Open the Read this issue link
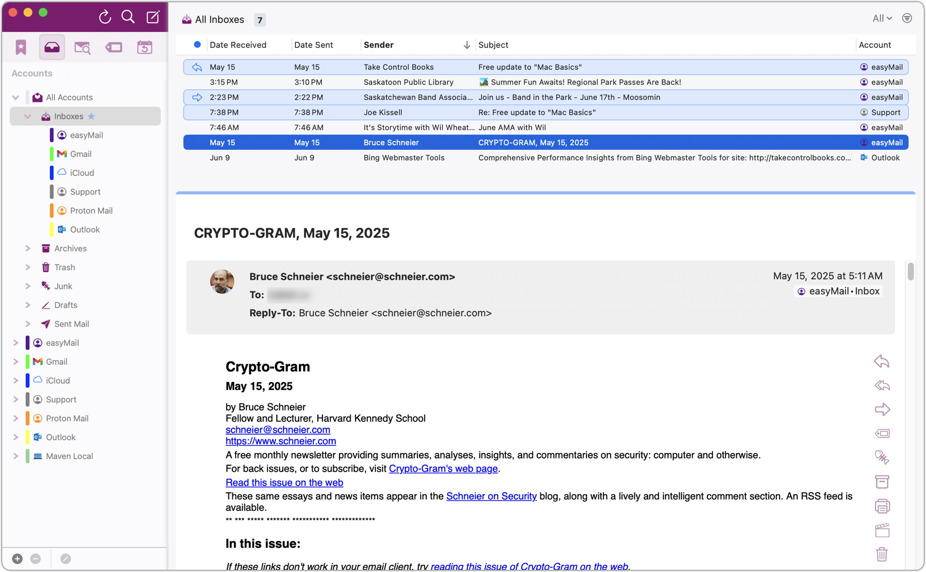Image resolution: width=926 pixels, height=572 pixels. click(x=284, y=483)
